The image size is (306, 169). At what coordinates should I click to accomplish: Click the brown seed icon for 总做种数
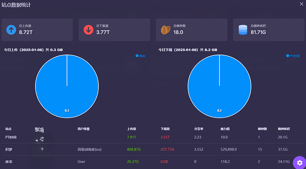[x=166, y=30]
